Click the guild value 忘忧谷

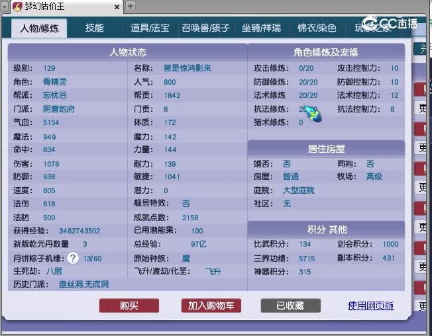click(55, 95)
